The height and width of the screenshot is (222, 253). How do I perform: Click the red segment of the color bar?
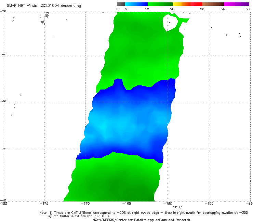coord(196,4)
